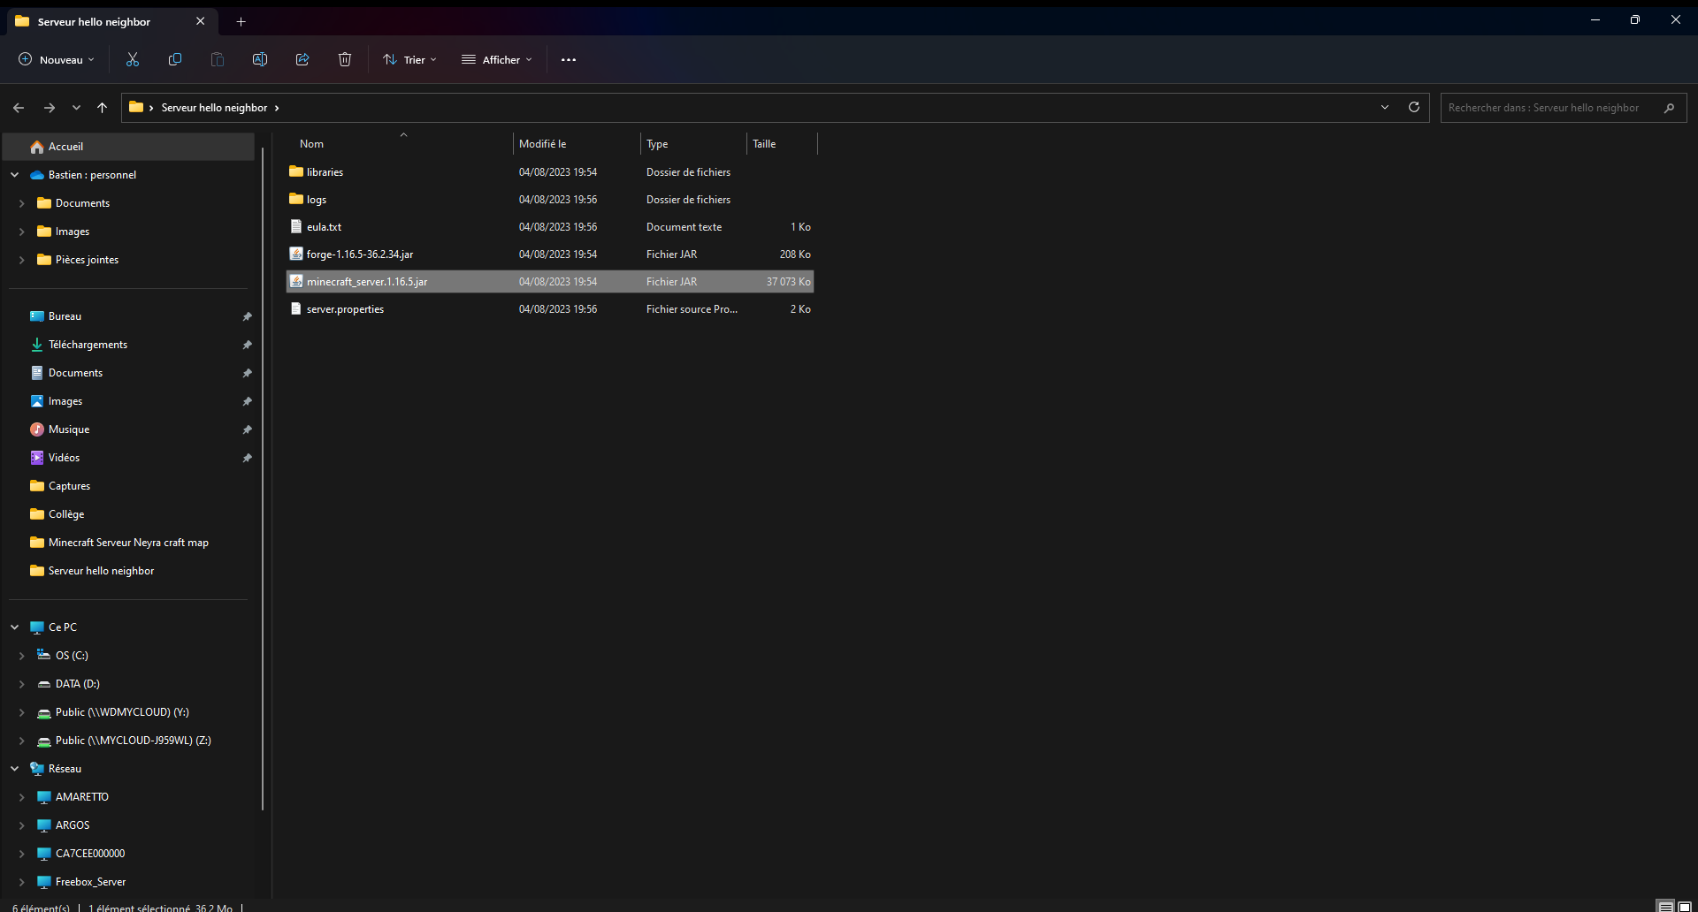Switch to details view layout icon
Viewport: 1698px width, 912px height.
[x=1666, y=907]
